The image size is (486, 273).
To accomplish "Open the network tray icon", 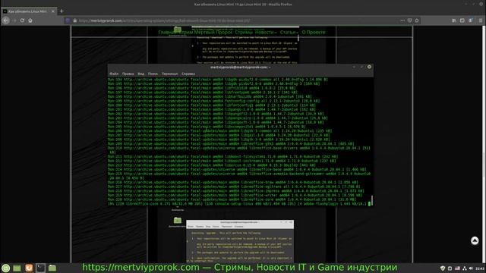I will (x=464, y=268).
